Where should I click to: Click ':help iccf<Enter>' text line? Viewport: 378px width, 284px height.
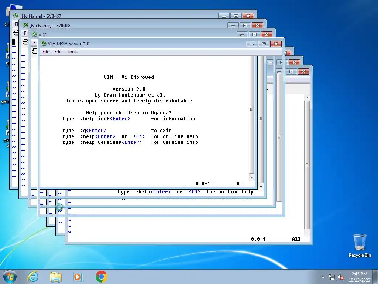(105, 119)
